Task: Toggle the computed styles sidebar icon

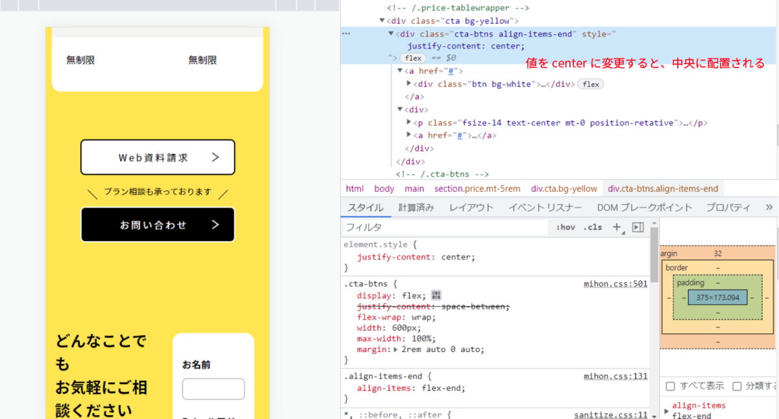Action: [x=637, y=227]
